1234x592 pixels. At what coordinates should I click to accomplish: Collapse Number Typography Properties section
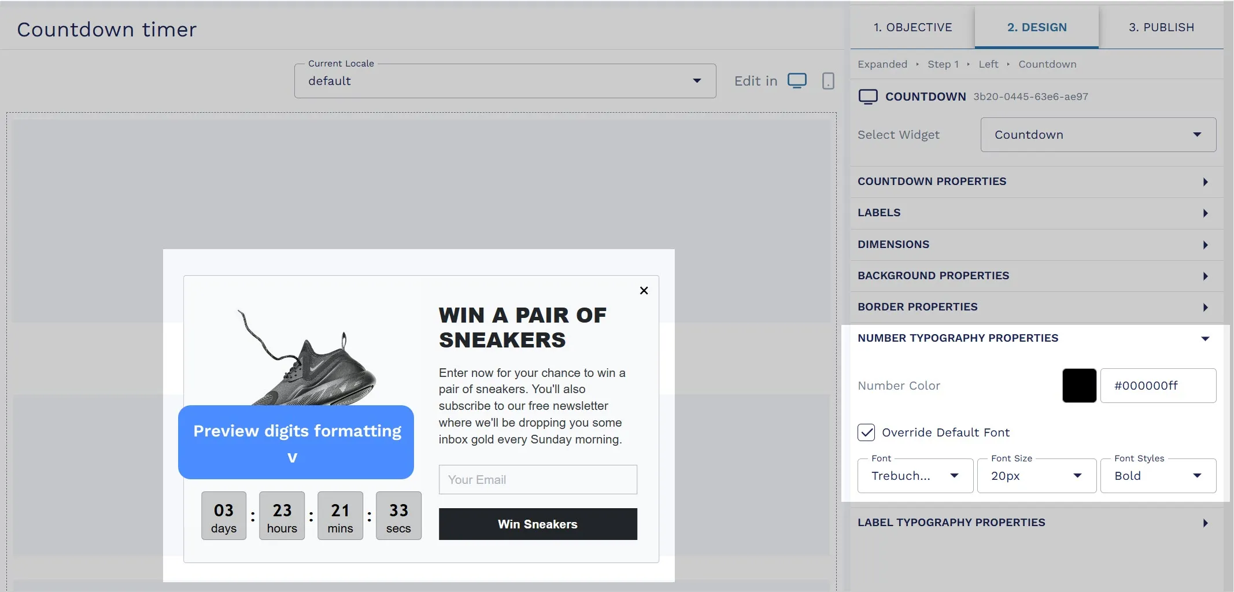(1036, 338)
